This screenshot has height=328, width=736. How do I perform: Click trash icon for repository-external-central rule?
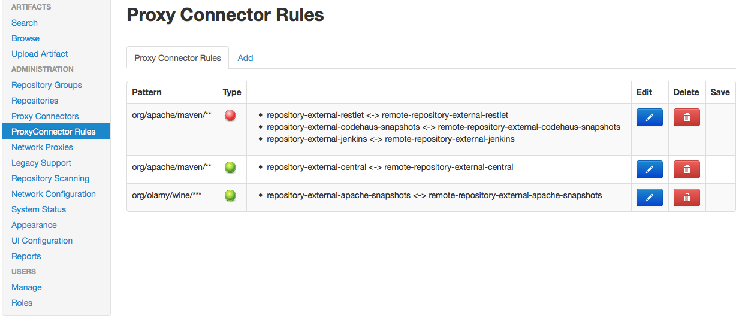click(686, 169)
